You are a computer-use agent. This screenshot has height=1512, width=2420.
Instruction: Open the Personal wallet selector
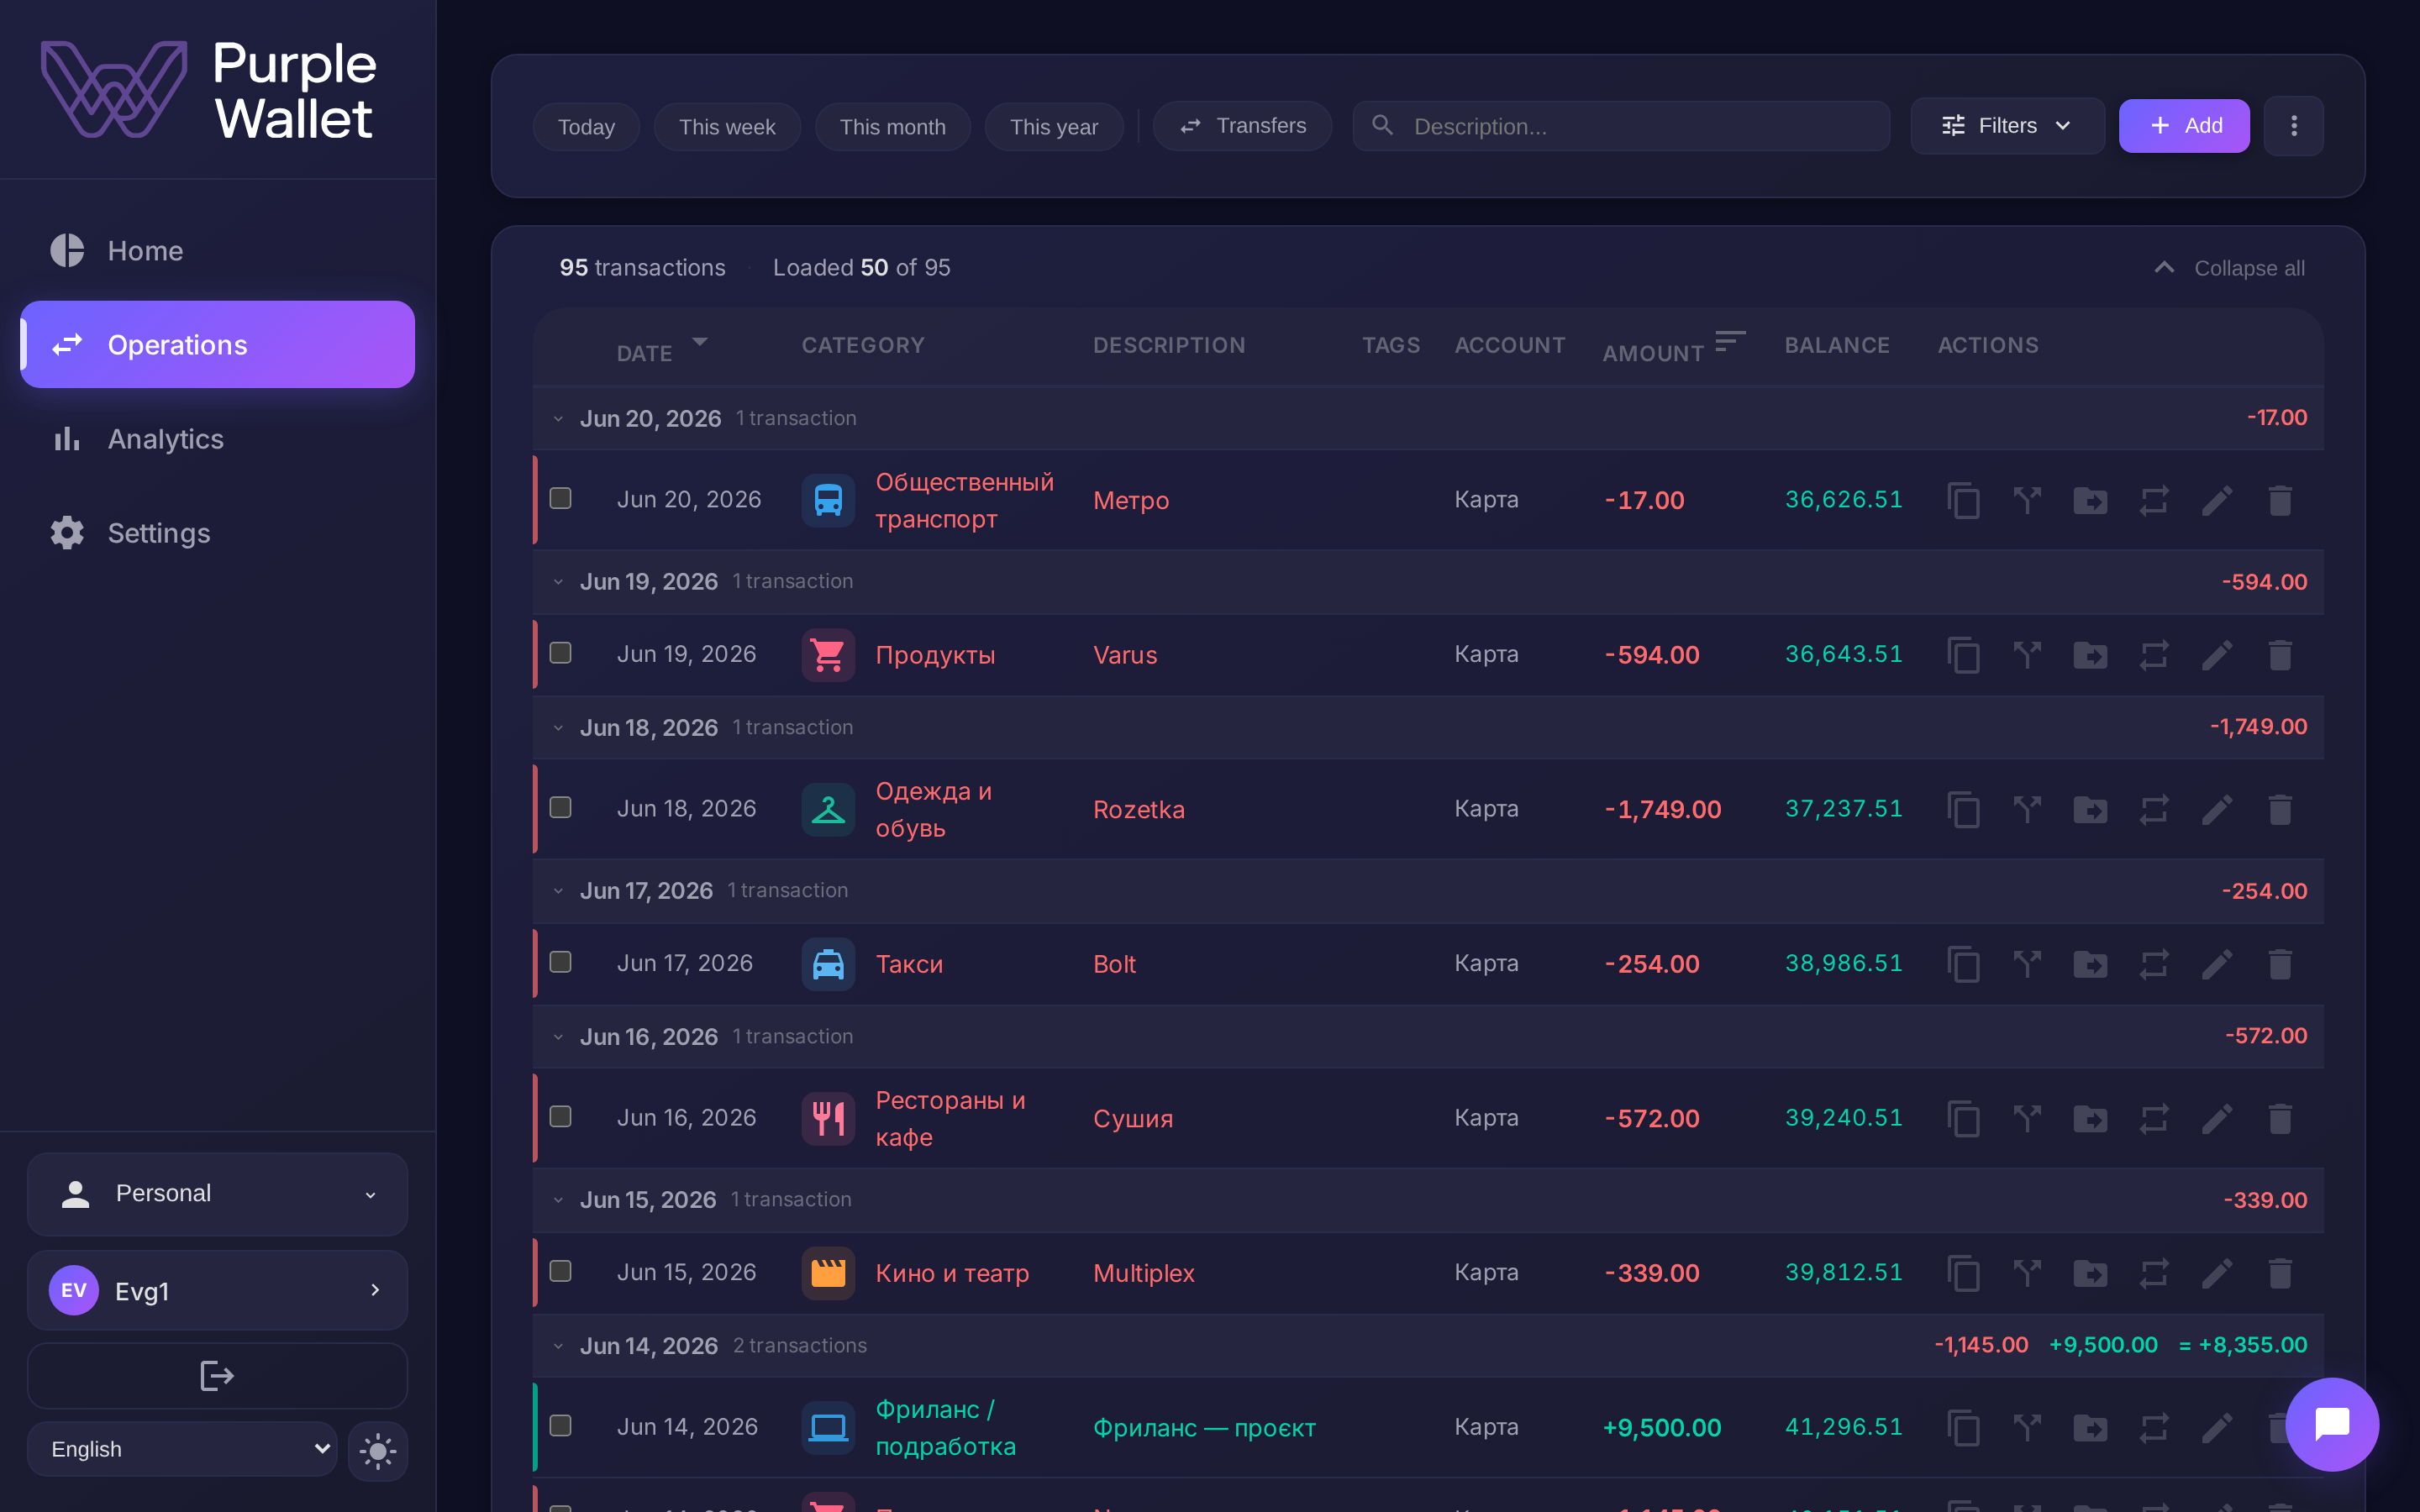pyautogui.click(x=217, y=1194)
